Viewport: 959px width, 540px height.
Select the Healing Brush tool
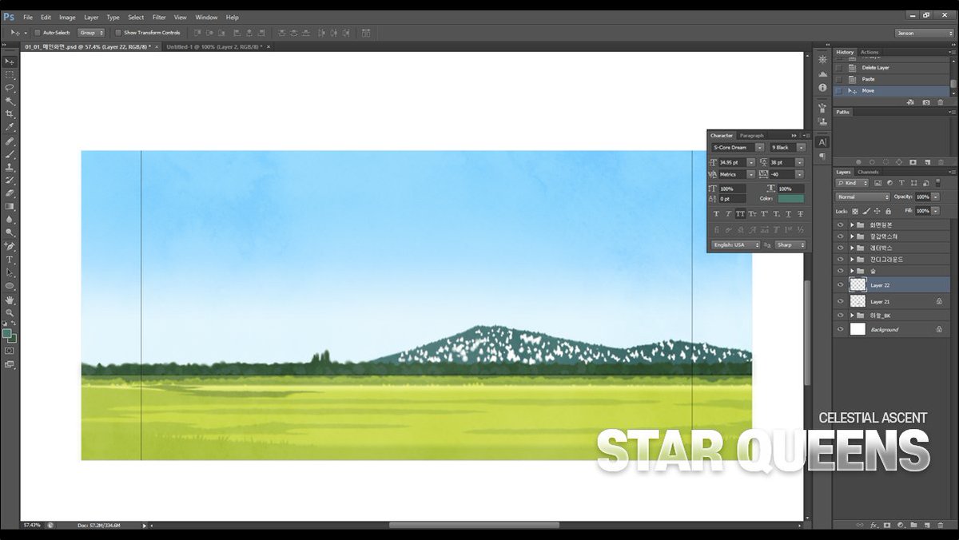[x=10, y=141]
